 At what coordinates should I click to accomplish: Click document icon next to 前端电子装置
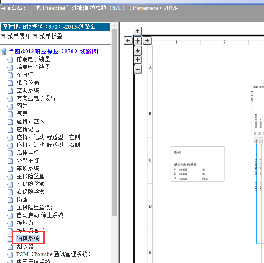click(x=10, y=59)
